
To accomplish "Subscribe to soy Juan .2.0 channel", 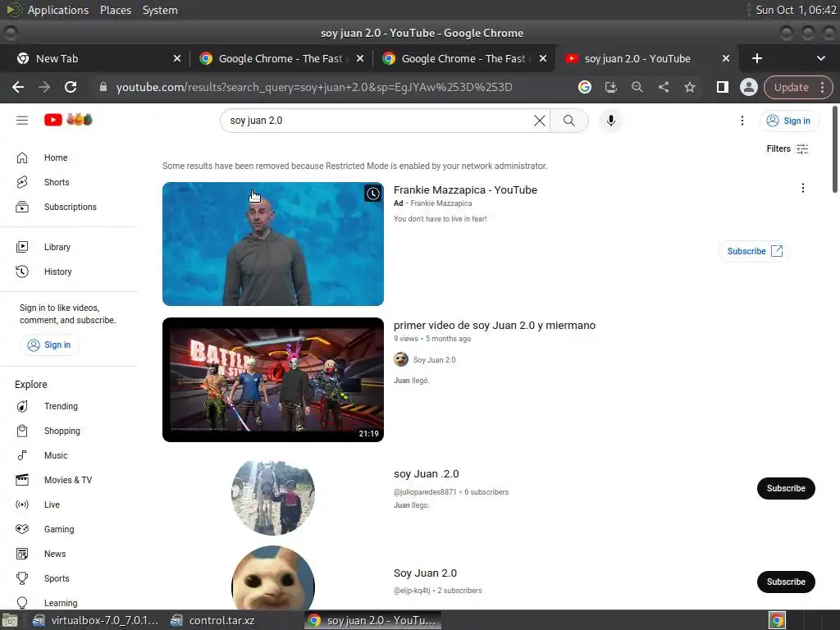I will coord(786,489).
